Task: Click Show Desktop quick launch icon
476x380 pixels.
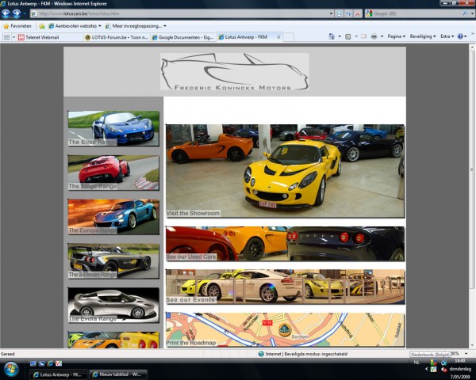Action: tap(33, 363)
